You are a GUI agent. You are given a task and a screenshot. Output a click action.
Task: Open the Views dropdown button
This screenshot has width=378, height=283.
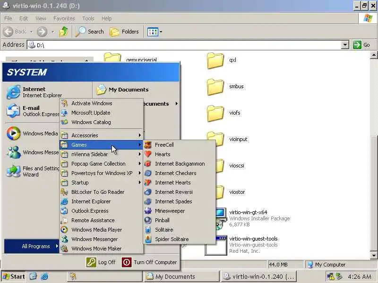pyautogui.click(x=155, y=32)
